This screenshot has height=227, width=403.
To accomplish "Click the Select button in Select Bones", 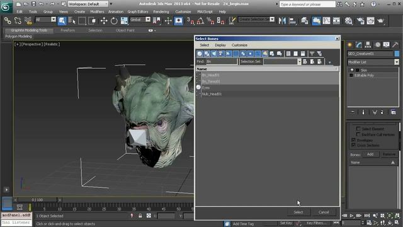I will point(298,212).
